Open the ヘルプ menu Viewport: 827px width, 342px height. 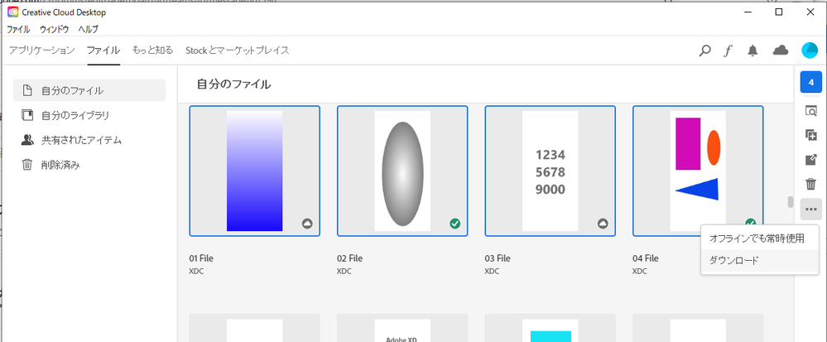[x=88, y=29]
